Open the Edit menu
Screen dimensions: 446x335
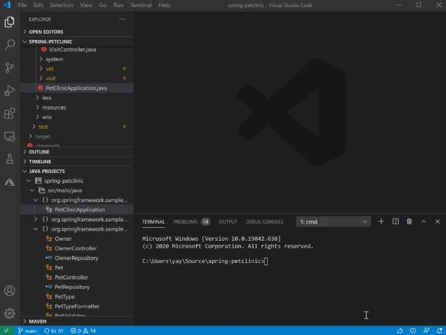(38, 5)
